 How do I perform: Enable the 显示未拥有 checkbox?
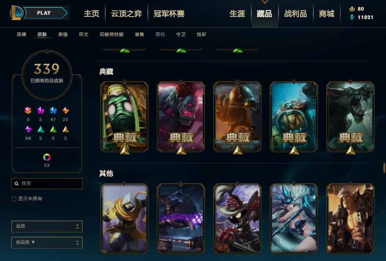coord(14,199)
